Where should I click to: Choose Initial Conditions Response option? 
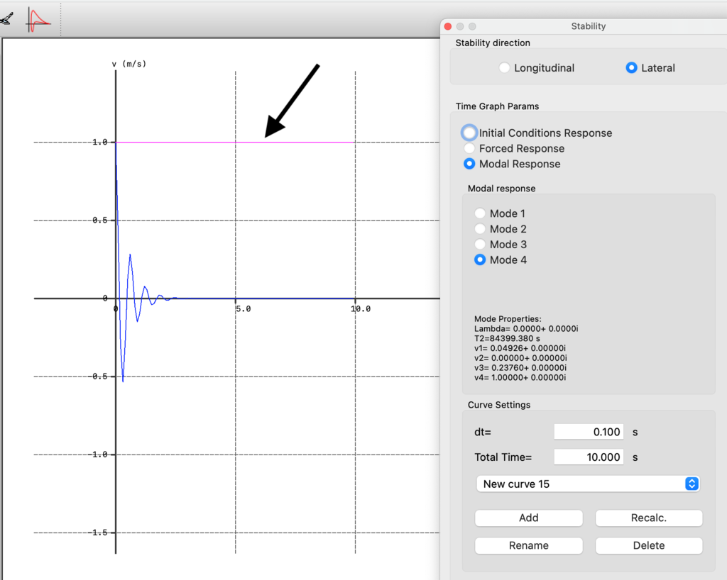[x=469, y=133]
